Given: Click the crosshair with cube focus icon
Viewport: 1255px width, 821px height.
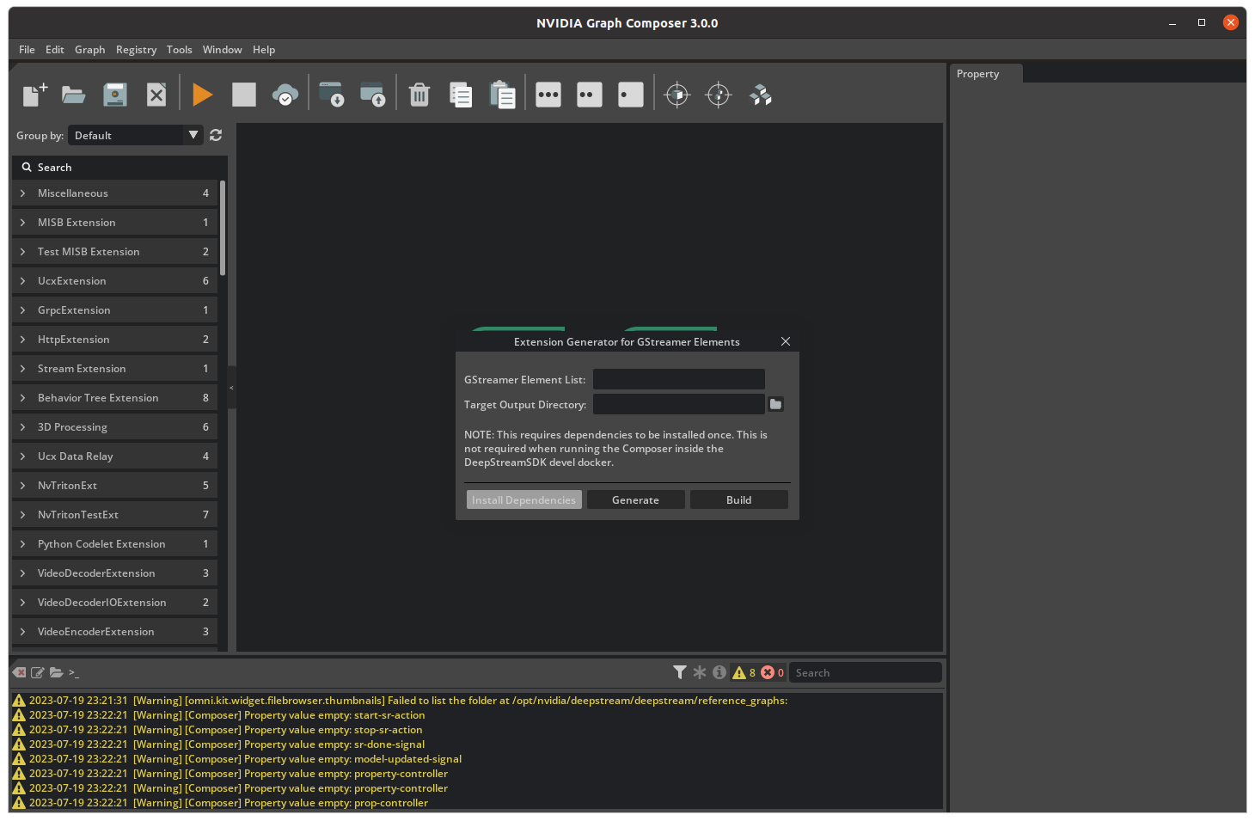Looking at the screenshot, I should click(677, 95).
